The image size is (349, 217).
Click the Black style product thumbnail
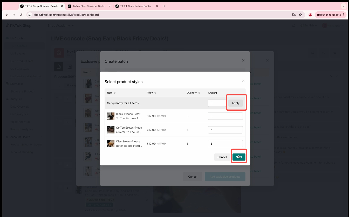(111, 116)
